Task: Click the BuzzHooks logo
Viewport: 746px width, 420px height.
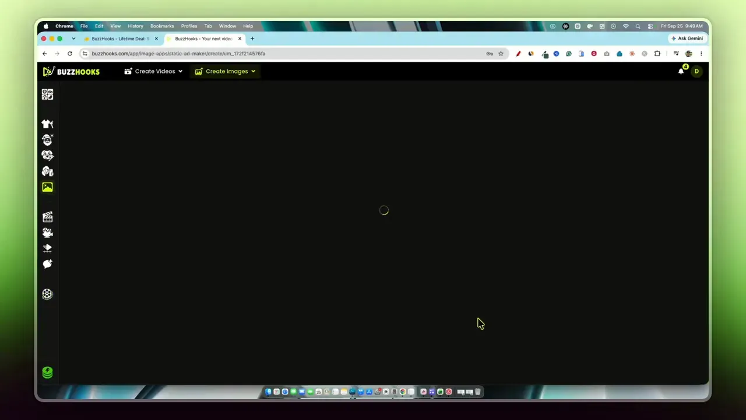Action: point(71,71)
